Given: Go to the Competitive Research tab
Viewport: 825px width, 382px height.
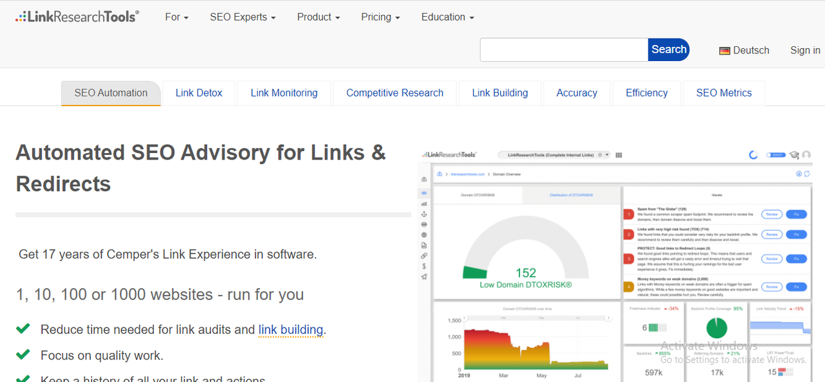Looking at the screenshot, I should [x=394, y=93].
